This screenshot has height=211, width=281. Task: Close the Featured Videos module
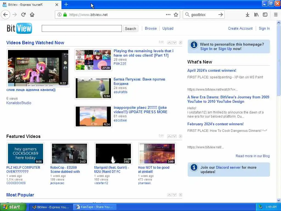(x=181, y=136)
